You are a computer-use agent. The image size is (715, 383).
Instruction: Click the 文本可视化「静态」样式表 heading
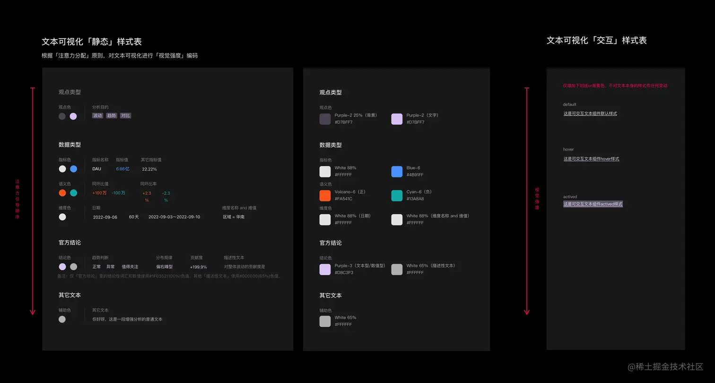click(x=92, y=42)
